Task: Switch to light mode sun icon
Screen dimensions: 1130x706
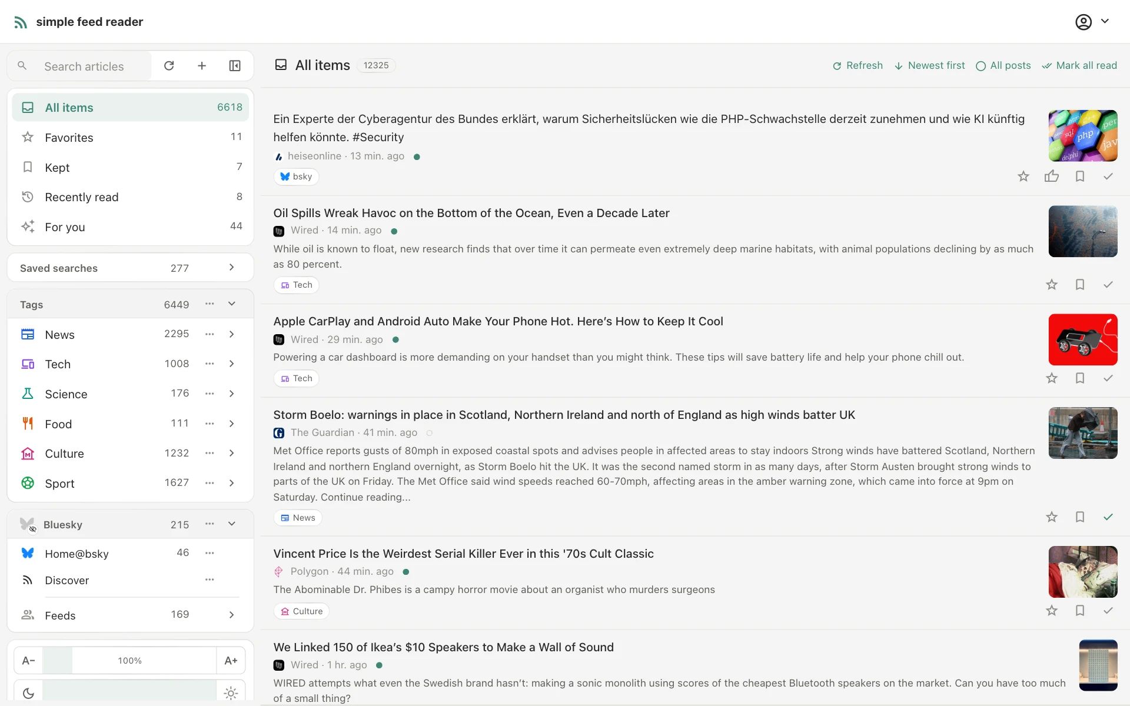Action: [231, 693]
